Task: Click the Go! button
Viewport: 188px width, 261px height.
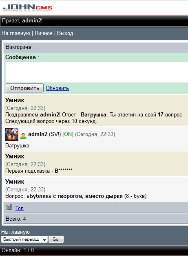Action: (56, 239)
